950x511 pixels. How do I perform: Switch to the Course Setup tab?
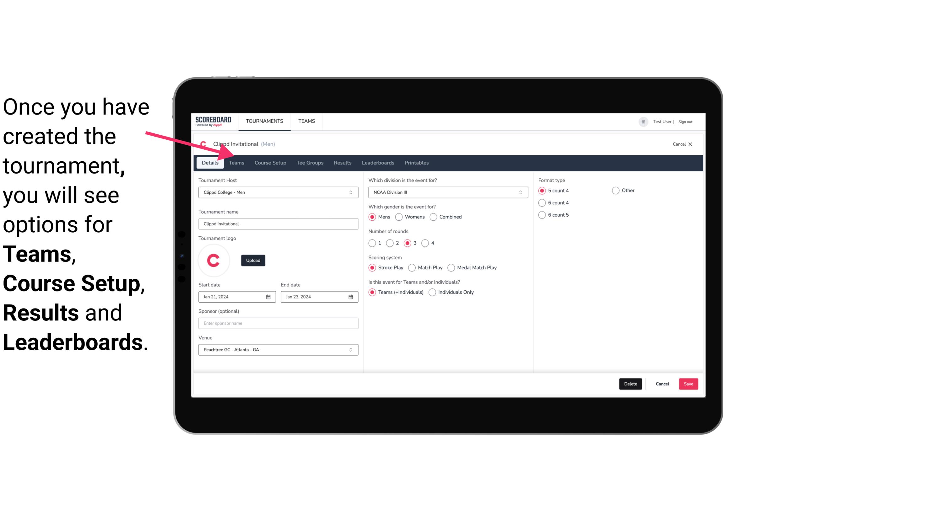(x=270, y=162)
